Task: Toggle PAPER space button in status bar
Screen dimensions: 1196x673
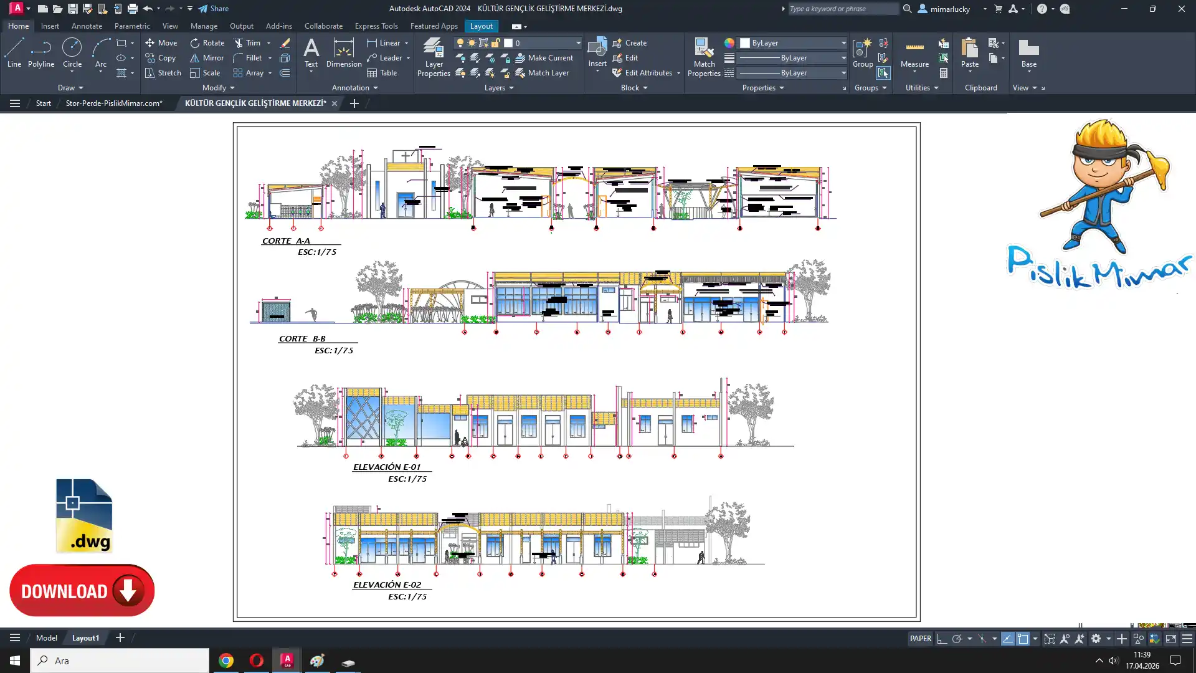Action: pyautogui.click(x=920, y=639)
